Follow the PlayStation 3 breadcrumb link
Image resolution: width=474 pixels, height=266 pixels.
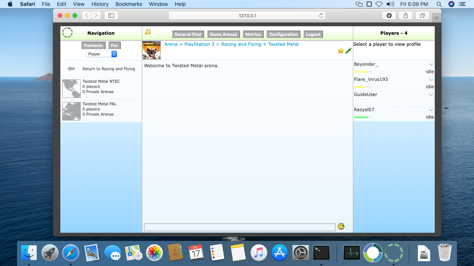(x=199, y=44)
